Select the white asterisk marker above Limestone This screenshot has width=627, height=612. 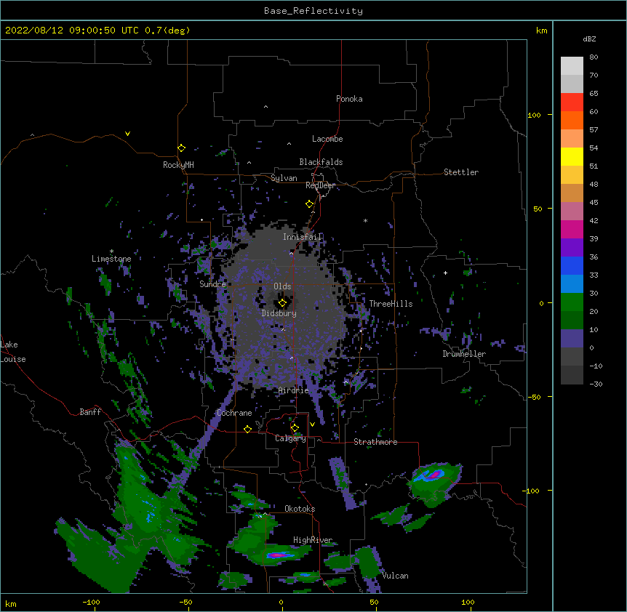coord(111,251)
